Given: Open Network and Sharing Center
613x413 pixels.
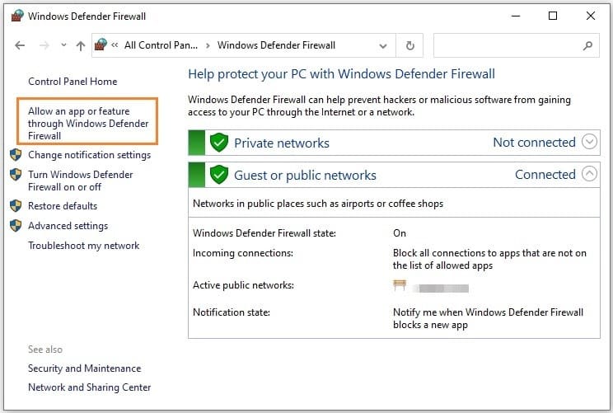Looking at the screenshot, I should (90, 387).
